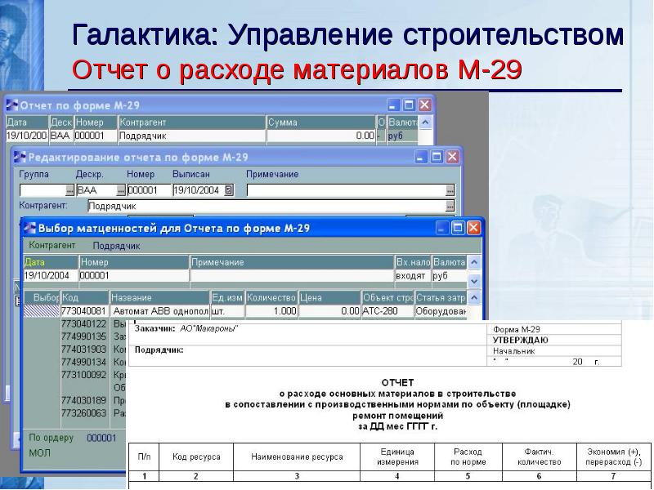Image resolution: width=654 pixels, height=490 pixels.
Task: Click the system icon of Редактирование отчета window
Action: 19,157
